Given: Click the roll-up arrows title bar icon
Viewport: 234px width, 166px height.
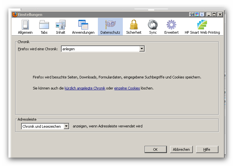Looking at the screenshot, I should point(202,15).
